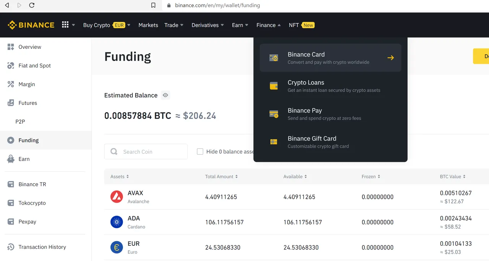Screen dimensions: 489x261
Task: Click the Search Coin input field
Action: tap(146, 151)
